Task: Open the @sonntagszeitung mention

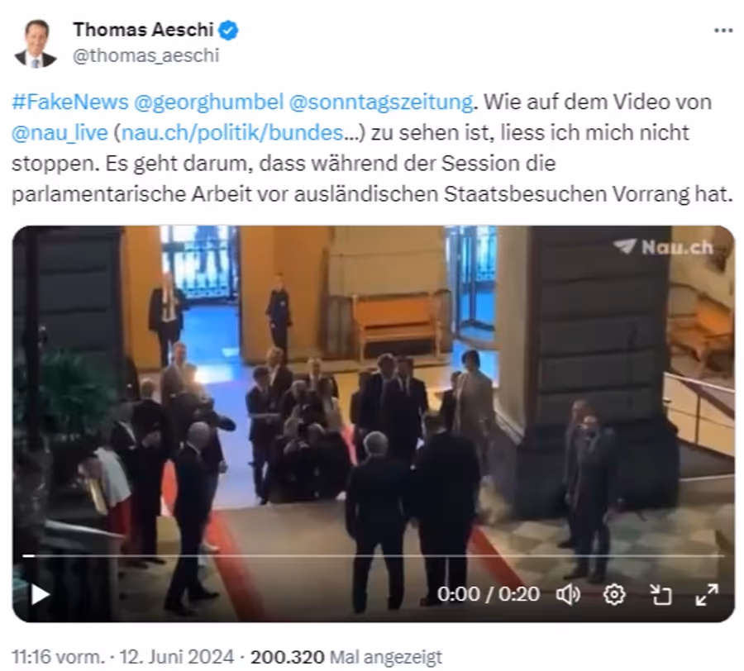Action: tap(381, 102)
